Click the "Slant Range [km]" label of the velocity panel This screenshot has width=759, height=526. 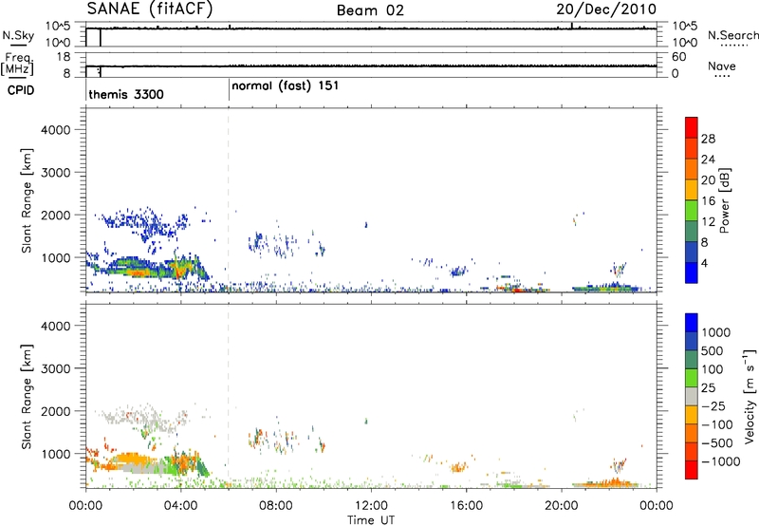click(x=27, y=397)
